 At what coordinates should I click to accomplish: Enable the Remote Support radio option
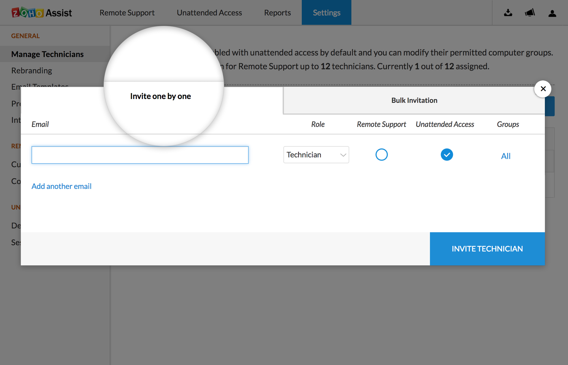381,155
